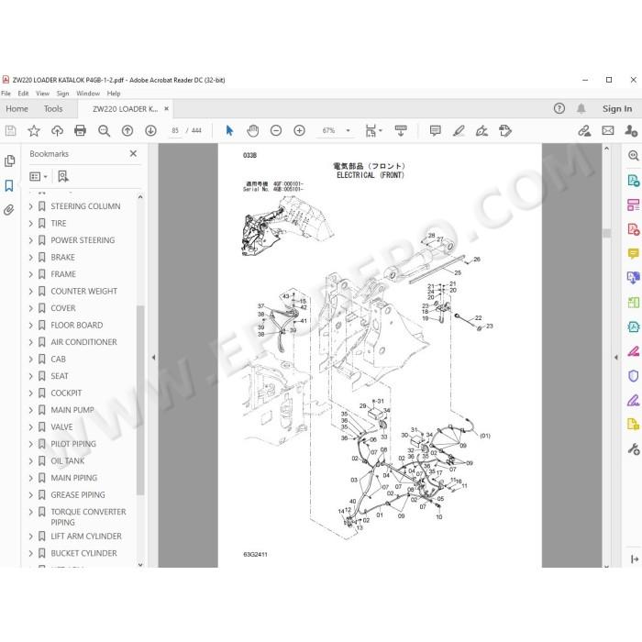Add a new bookmark icon
The width and height of the screenshot is (642, 642).
point(63,176)
